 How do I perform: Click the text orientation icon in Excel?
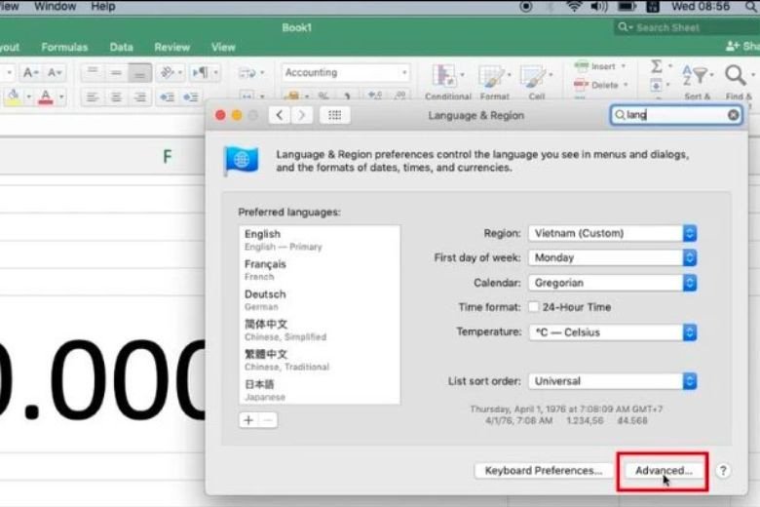[x=168, y=73]
